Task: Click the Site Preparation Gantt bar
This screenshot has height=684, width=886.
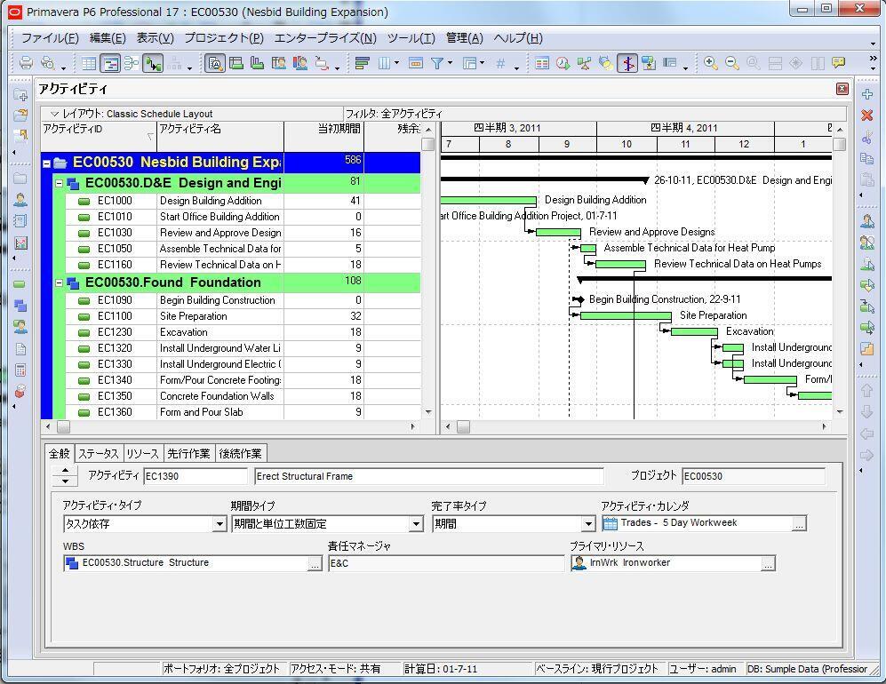Action: pyautogui.click(x=626, y=315)
